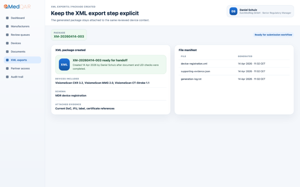This screenshot has height=187, width=300.
Task: Open Review queues section
Action: tap(22, 35)
